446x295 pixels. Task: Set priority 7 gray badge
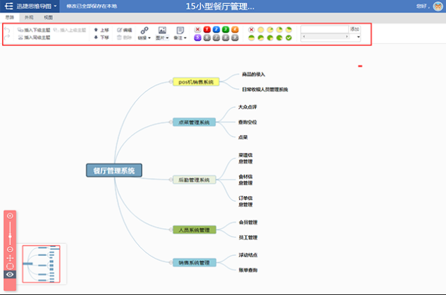pyautogui.click(x=216, y=38)
